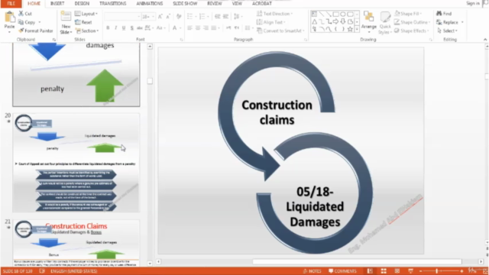Select the right arrow shape in the shapes gallery
This screenshot has height=275, width=489.
point(336,21)
